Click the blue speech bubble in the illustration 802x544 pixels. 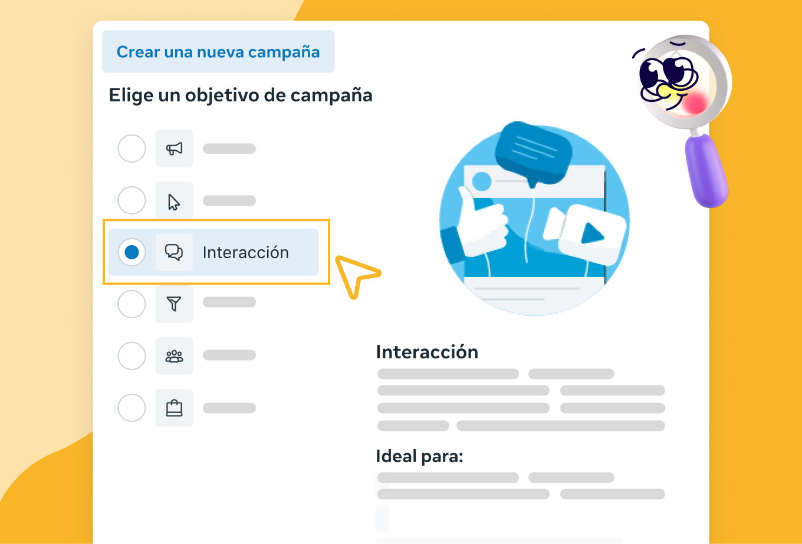(x=533, y=150)
